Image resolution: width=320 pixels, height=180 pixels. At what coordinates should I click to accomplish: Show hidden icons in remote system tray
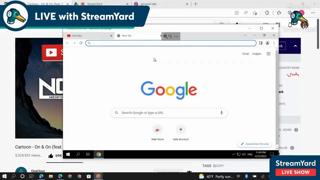coord(234,154)
